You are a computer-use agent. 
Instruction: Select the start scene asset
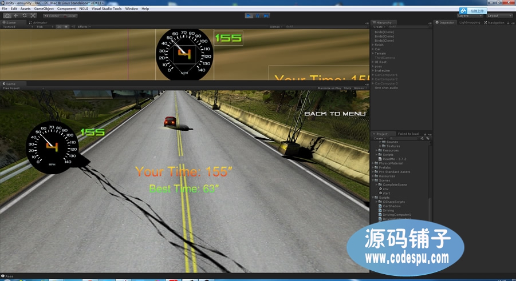pos(384,193)
